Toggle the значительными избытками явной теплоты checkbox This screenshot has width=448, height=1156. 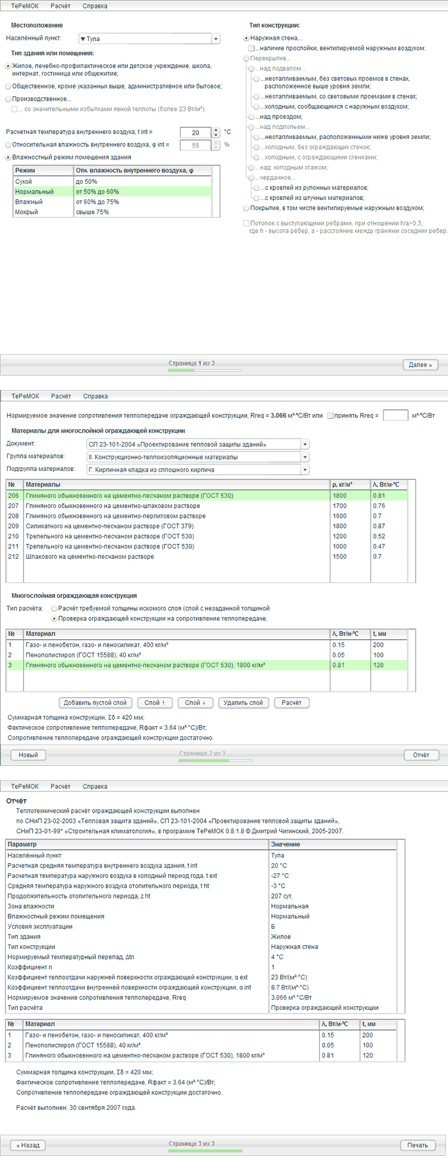15,109
